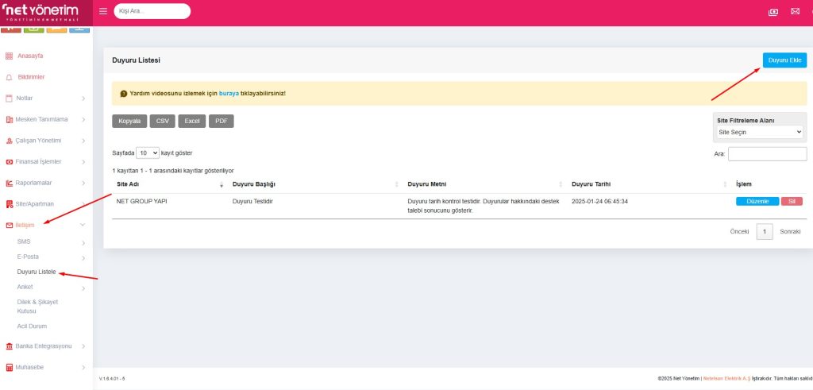Click the Bildirimler bell icon
Image resolution: width=813 pixels, height=390 pixels.
[9, 77]
